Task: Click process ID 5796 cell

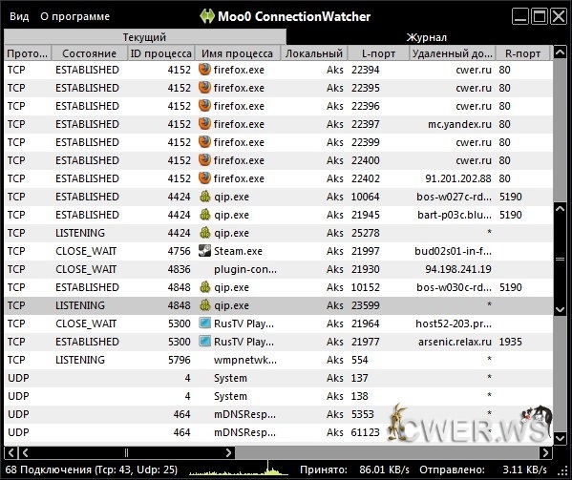Action: pyautogui.click(x=180, y=360)
